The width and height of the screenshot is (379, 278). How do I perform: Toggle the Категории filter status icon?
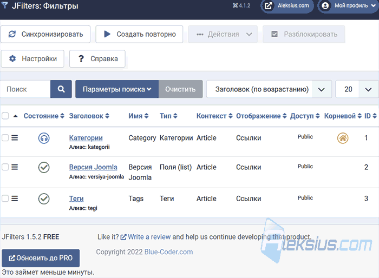pos(44,138)
